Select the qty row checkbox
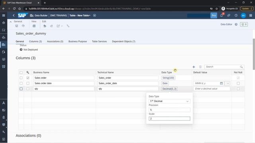This screenshot has width=255, height=143. click(x=21, y=89)
